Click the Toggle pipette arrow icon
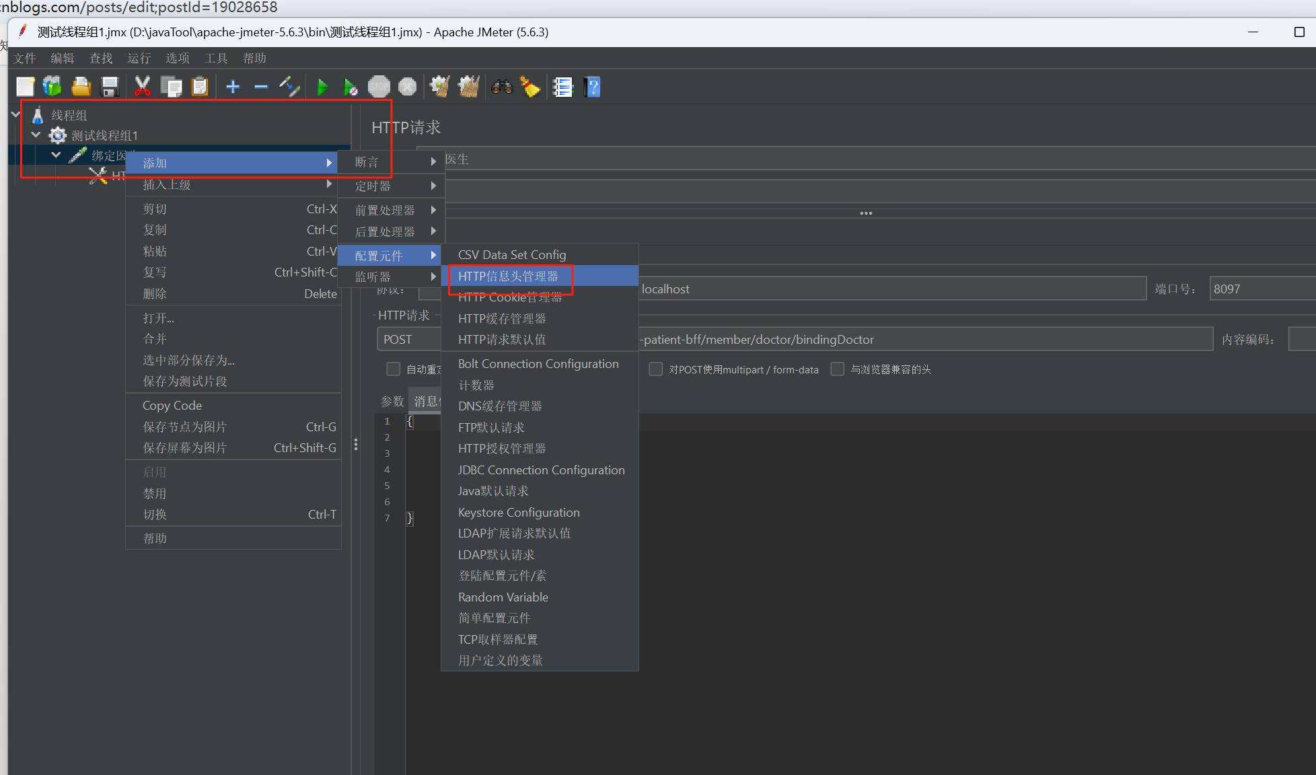This screenshot has width=1316, height=775. (x=289, y=87)
